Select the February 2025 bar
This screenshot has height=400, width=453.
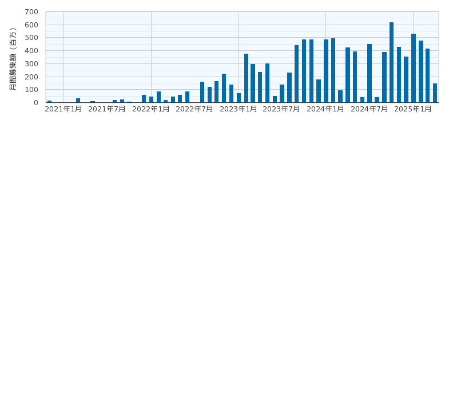(x=420, y=71)
